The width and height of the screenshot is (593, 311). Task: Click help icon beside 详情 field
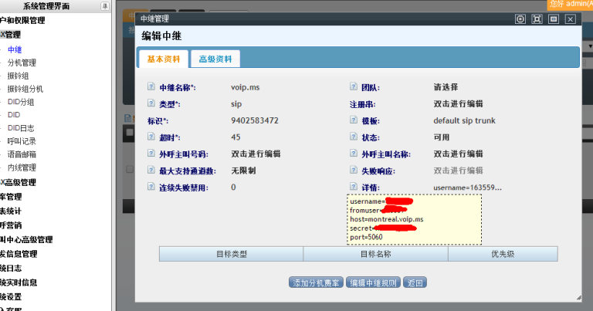coord(354,188)
